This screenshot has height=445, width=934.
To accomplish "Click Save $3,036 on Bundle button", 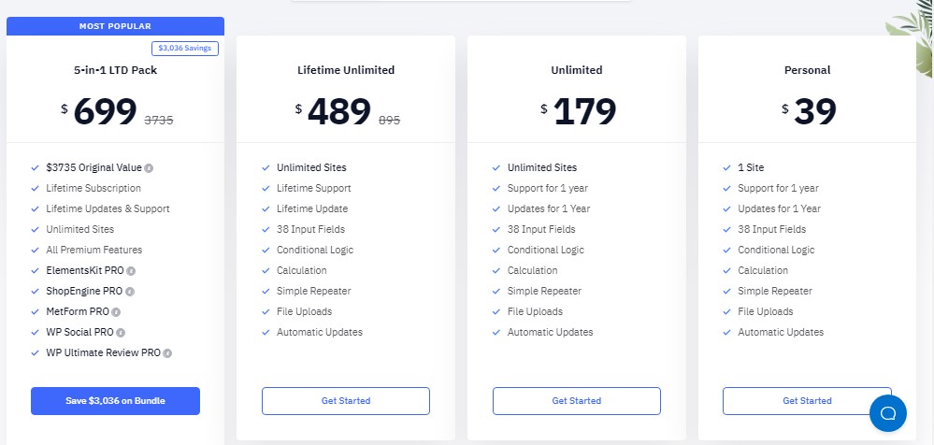I will tap(115, 401).
